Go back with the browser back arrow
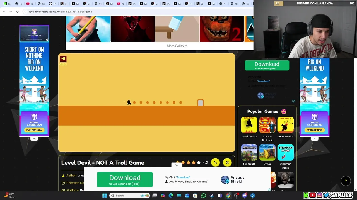The width and height of the screenshot is (357, 200). (4, 12)
